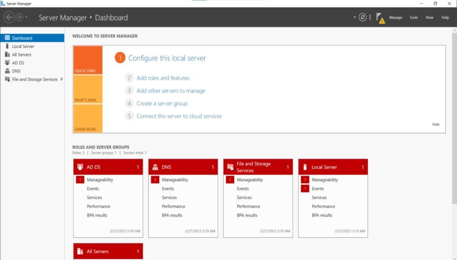457x260 pixels.
Task: Open Performance under File and Storage tile
Action: 249,207
